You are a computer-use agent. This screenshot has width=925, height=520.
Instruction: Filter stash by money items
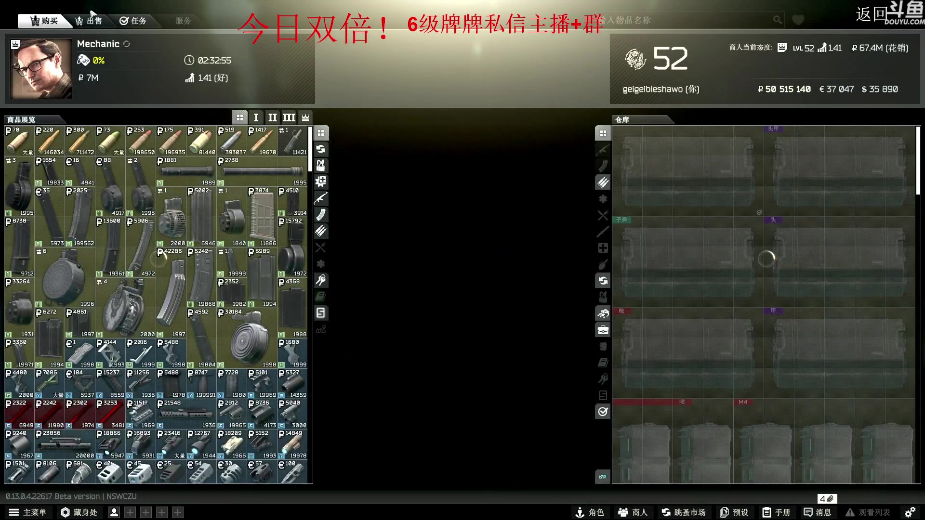tap(603, 313)
